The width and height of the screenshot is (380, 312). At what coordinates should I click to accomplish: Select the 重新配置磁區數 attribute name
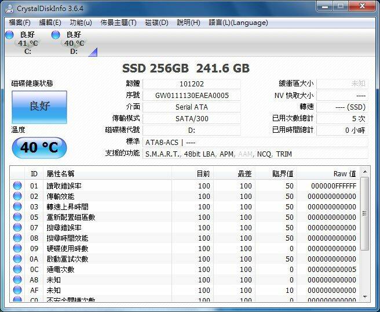(x=71, y=217)
